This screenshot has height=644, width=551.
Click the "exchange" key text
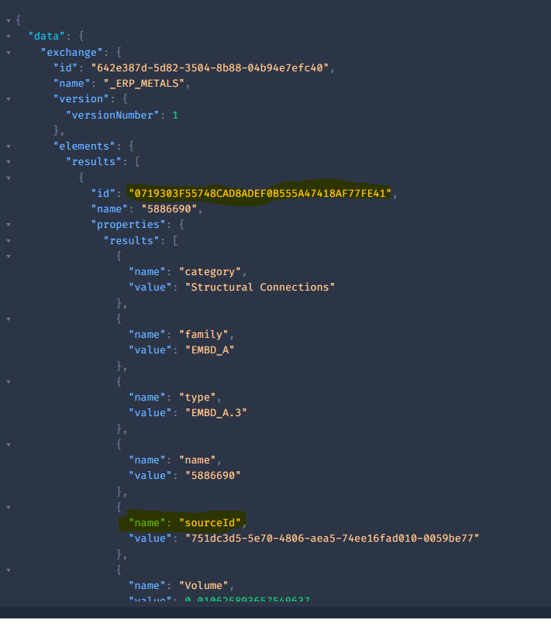[71, 52]
